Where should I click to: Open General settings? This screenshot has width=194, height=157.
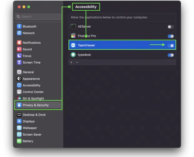point(38,72)
